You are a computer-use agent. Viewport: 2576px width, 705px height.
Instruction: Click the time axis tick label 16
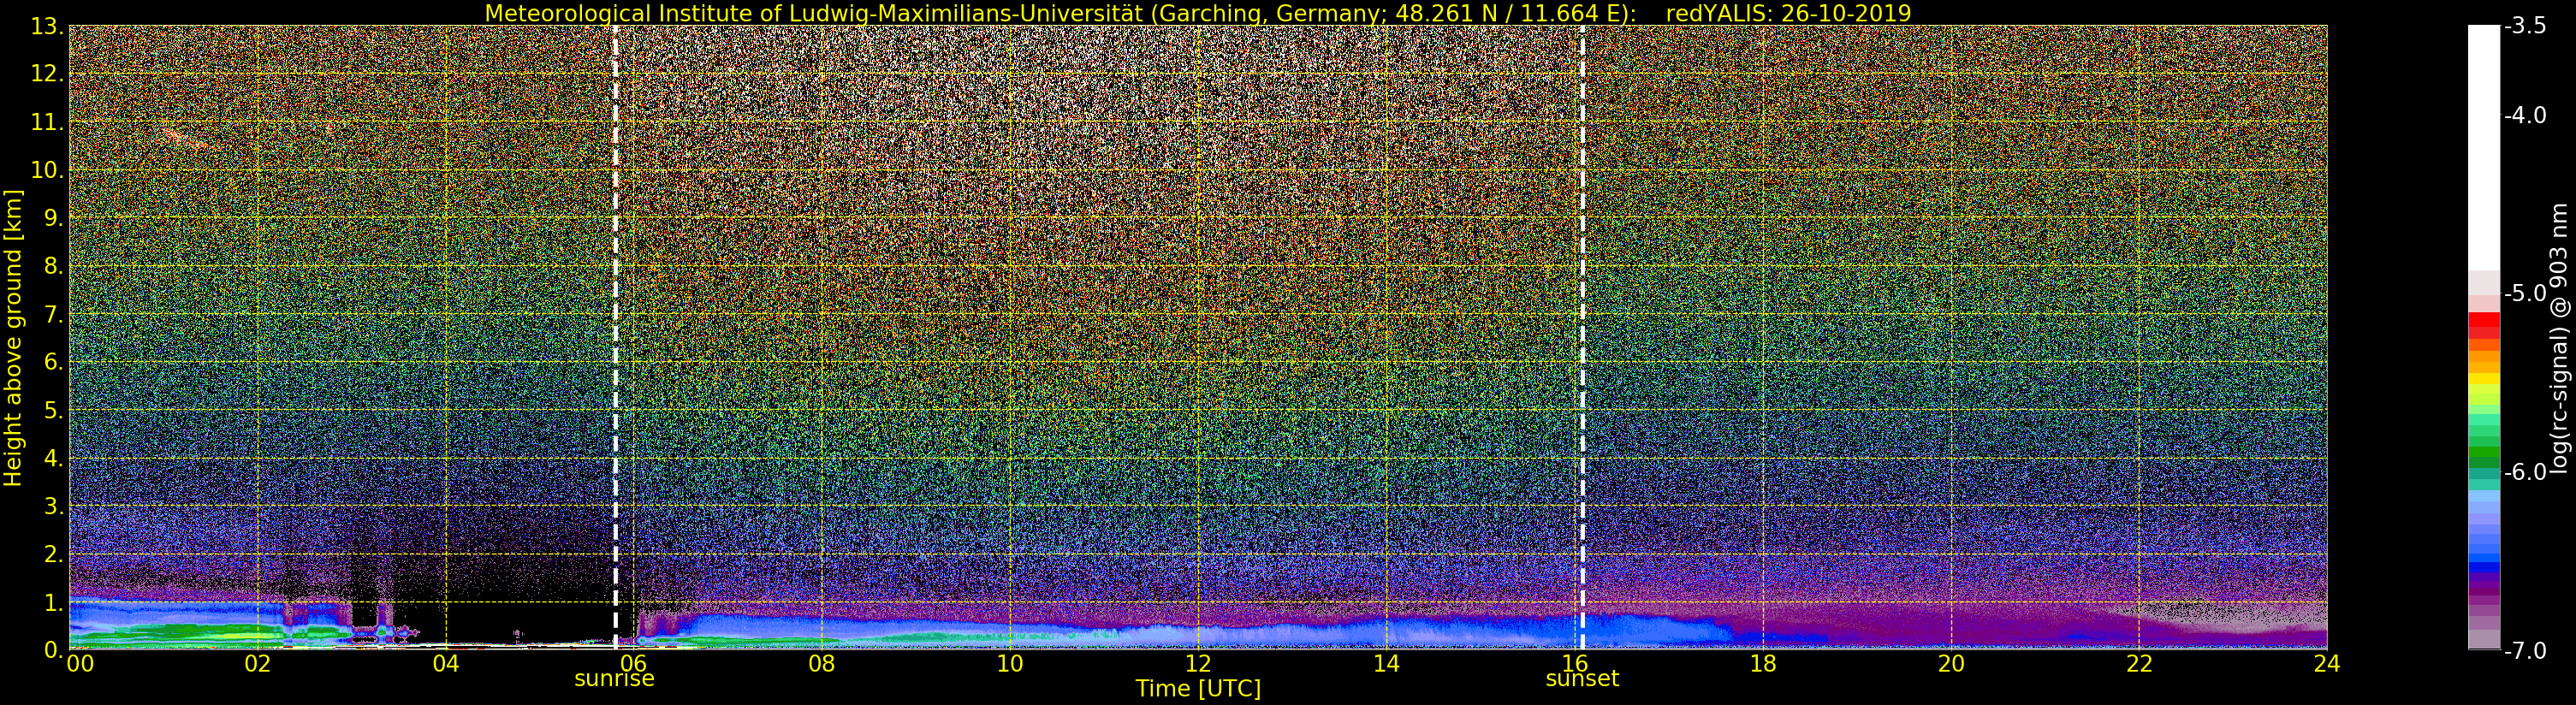(1574, 664)
